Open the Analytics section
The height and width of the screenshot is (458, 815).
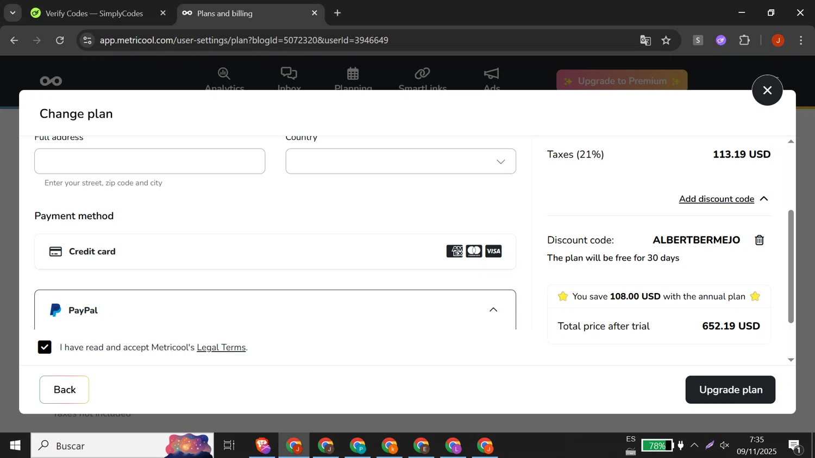pyautogui.click(x=224, y=79)
